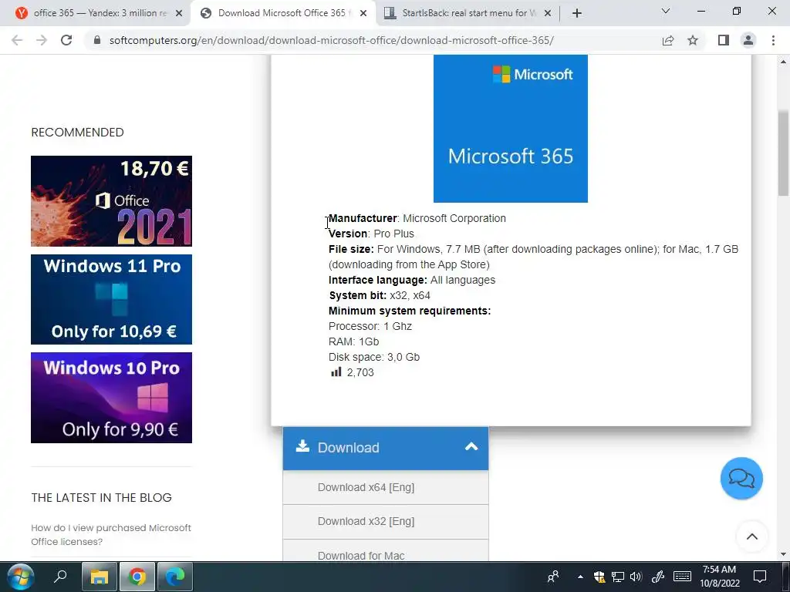
Task: Open the People icon in taskbar
Action: pos(553,577)
